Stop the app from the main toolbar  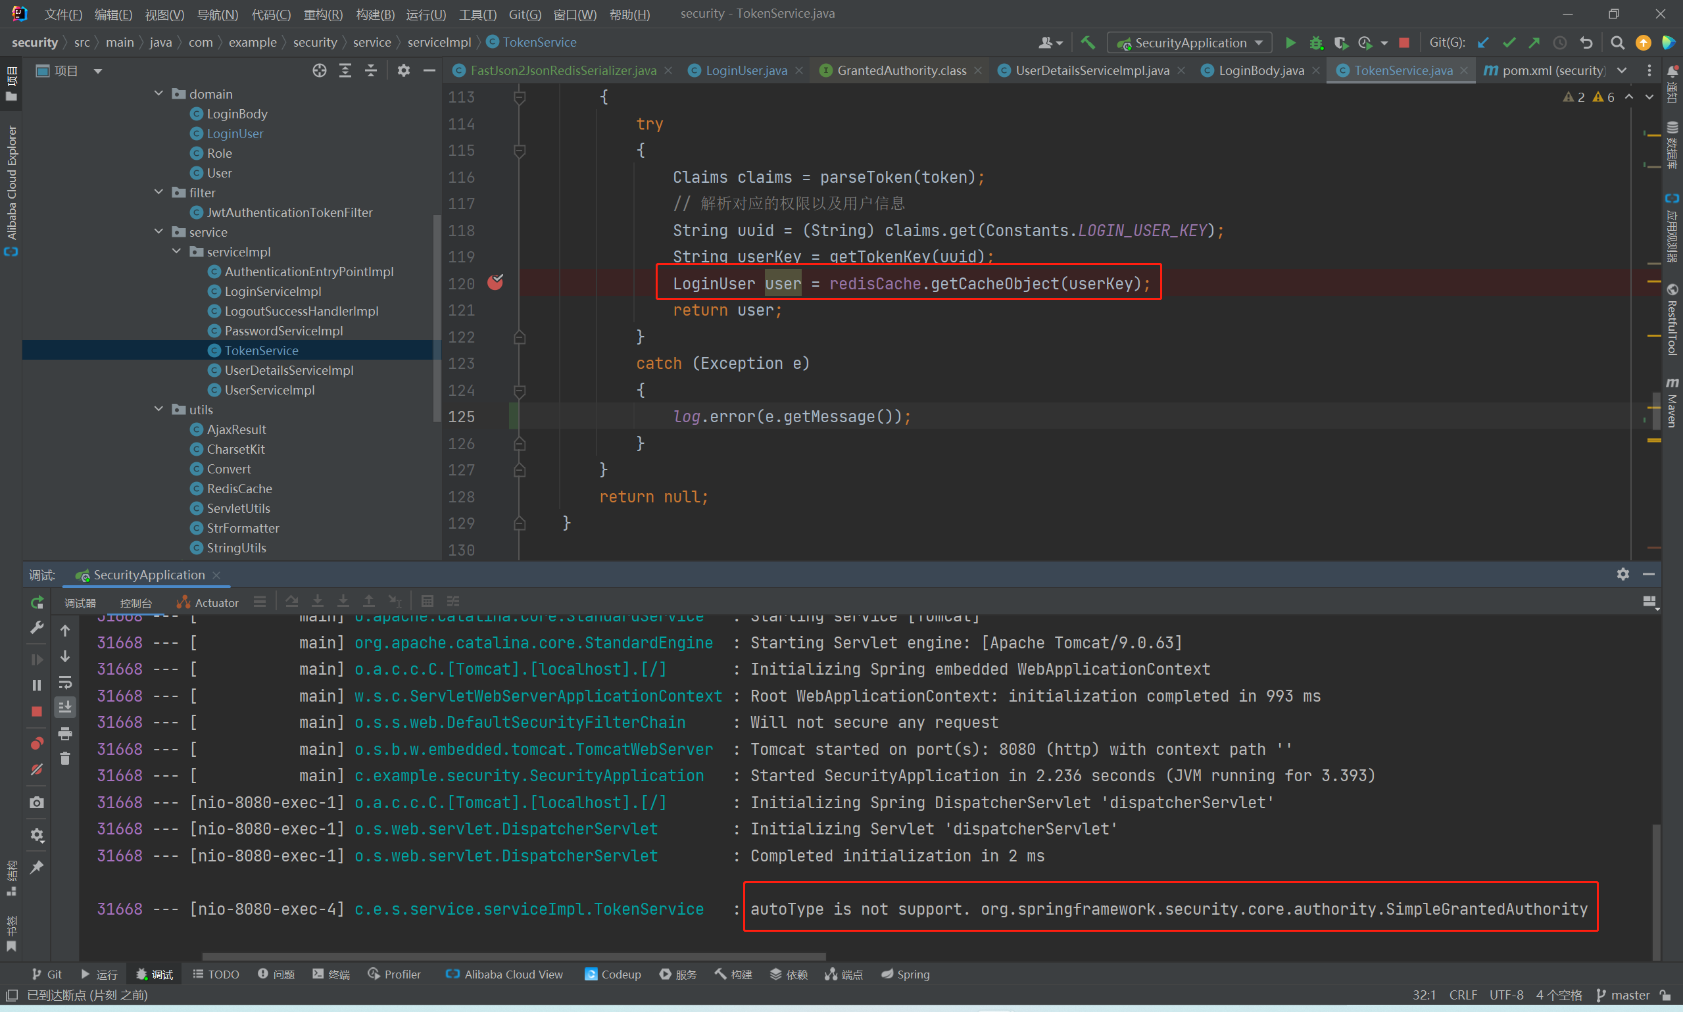click(1403, 43)
